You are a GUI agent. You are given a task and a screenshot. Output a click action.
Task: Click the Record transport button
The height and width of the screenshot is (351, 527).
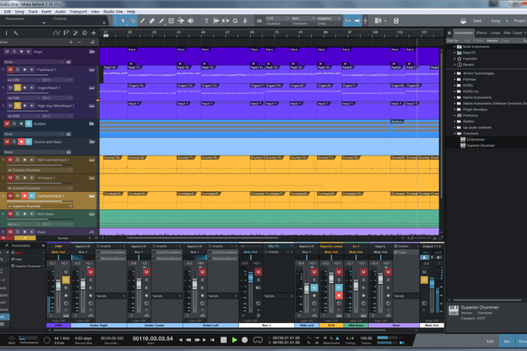pos(245,340)
